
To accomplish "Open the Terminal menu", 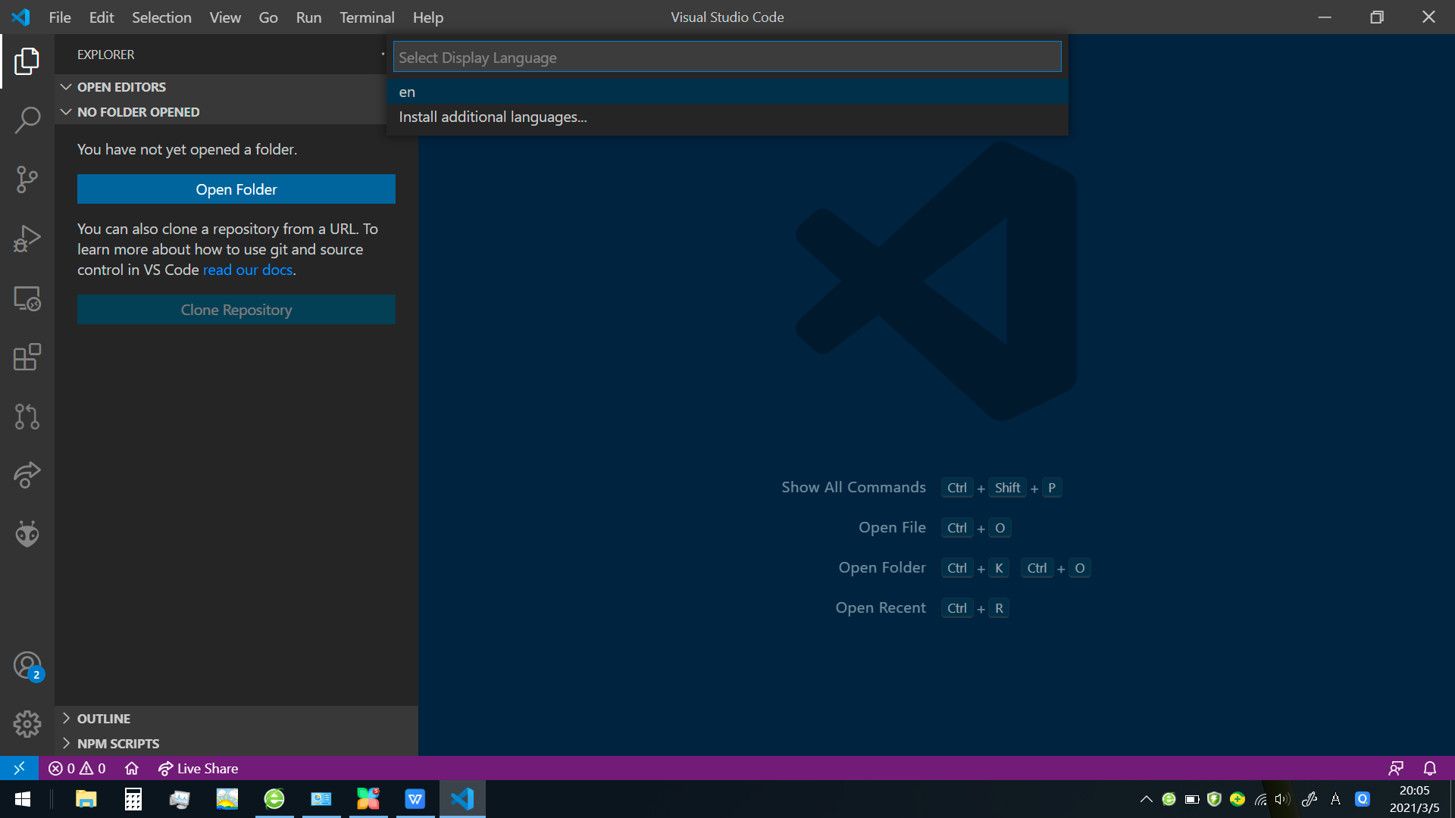I will click(367, 17).
